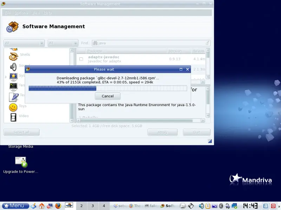Open the Upgrade to Powerpack desktop icon
Image resolution: width=281 pixels, height=210 pixels.
[x=20, y=165]
